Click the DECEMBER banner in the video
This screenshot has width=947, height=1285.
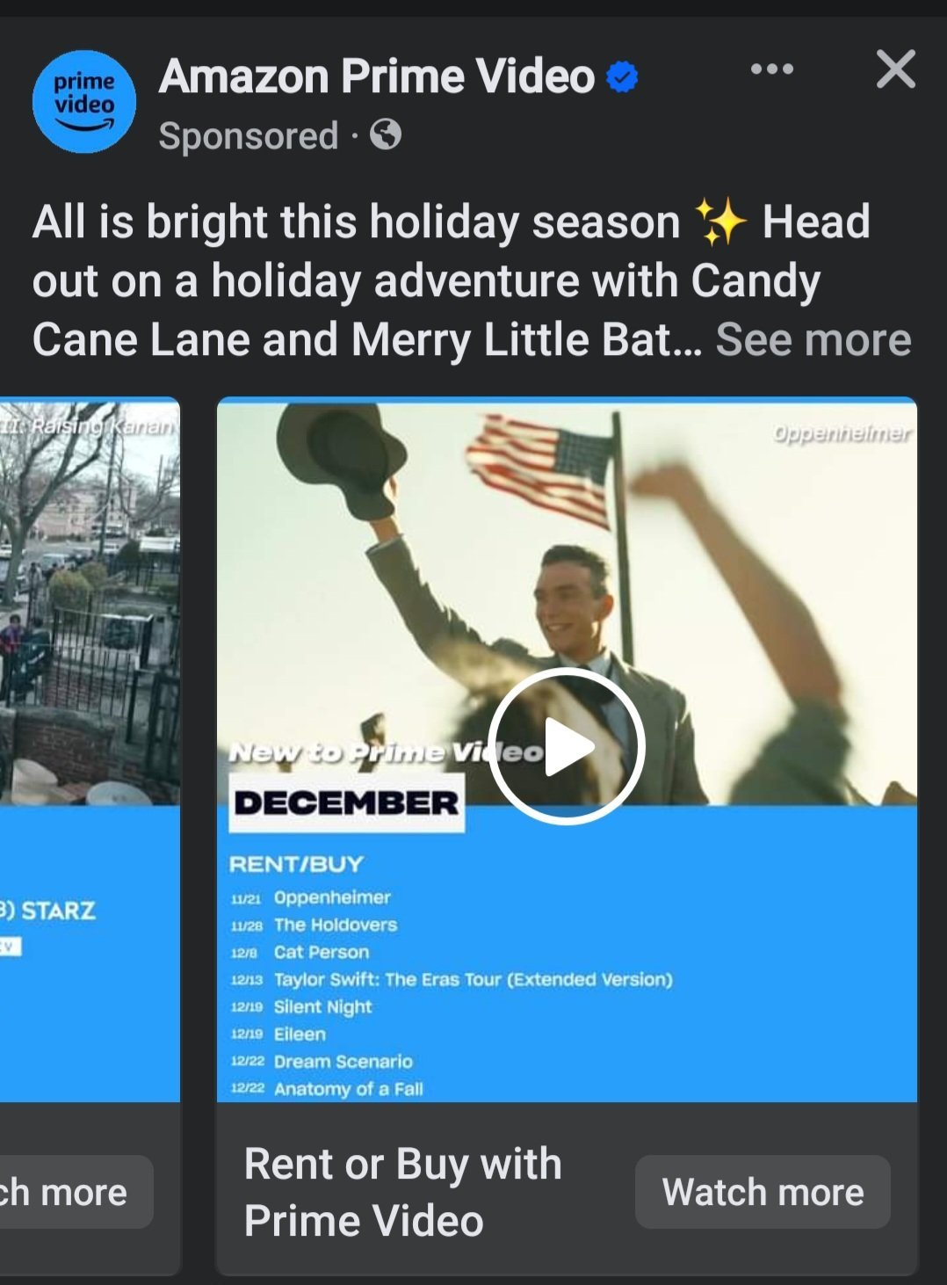point(346,802)
